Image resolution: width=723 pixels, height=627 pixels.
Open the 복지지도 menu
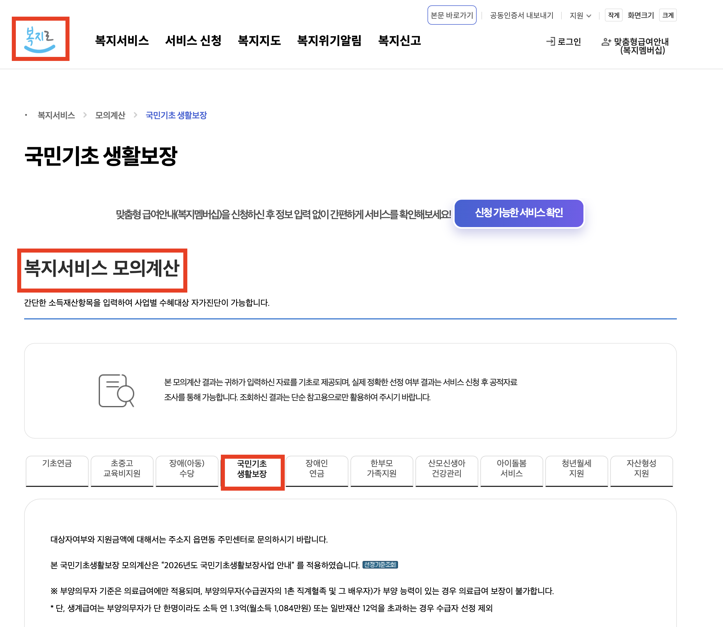tap(259, 41)
